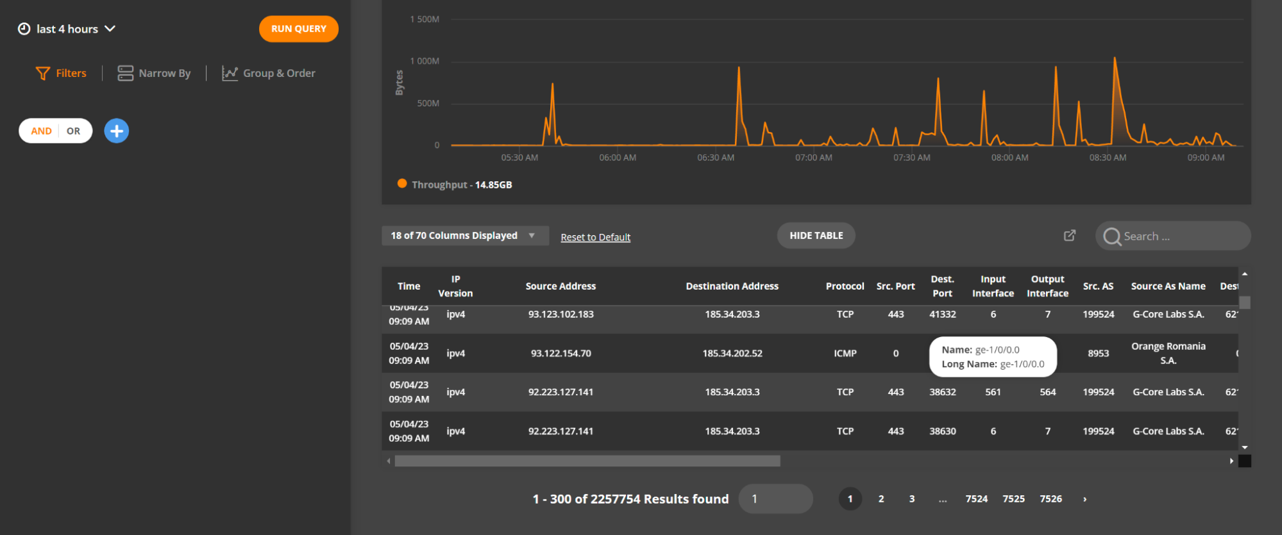Viewport: 1282px width, 535px height.
Task: Select the AND logic toggle
Action: click(x=42, y=131)
